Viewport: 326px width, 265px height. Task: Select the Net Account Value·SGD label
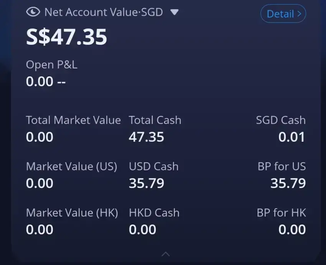click(104, 12)
